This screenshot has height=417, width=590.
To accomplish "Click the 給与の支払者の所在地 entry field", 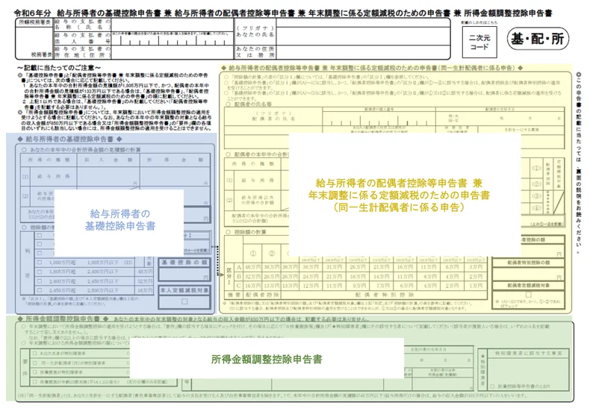I will coord(173,51).
